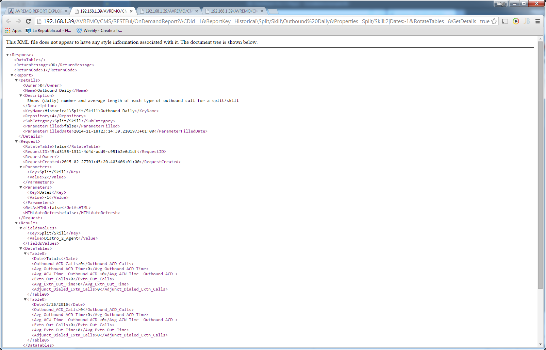Collapse the Parameters node with Split/Skill key
The image size is (546, 350).
(x=21, y=167)
